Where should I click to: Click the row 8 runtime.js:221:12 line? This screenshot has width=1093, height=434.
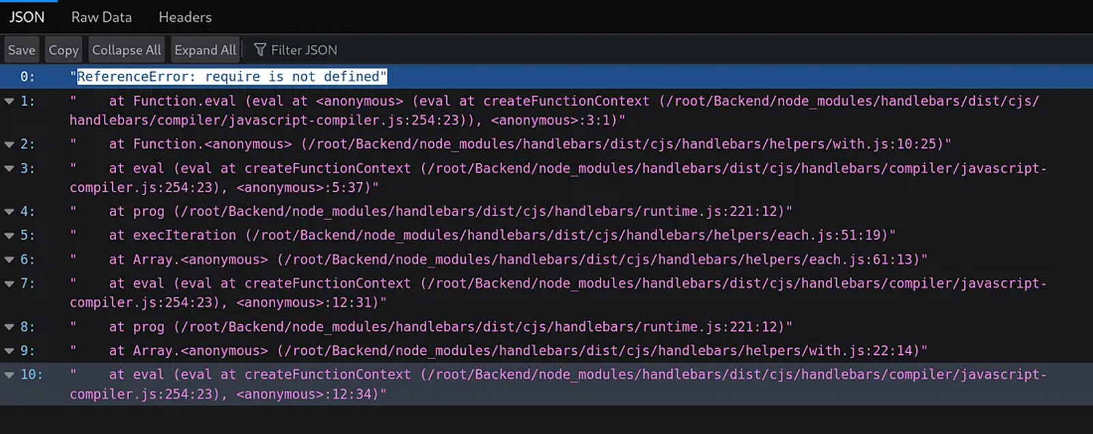coord(431,327)
